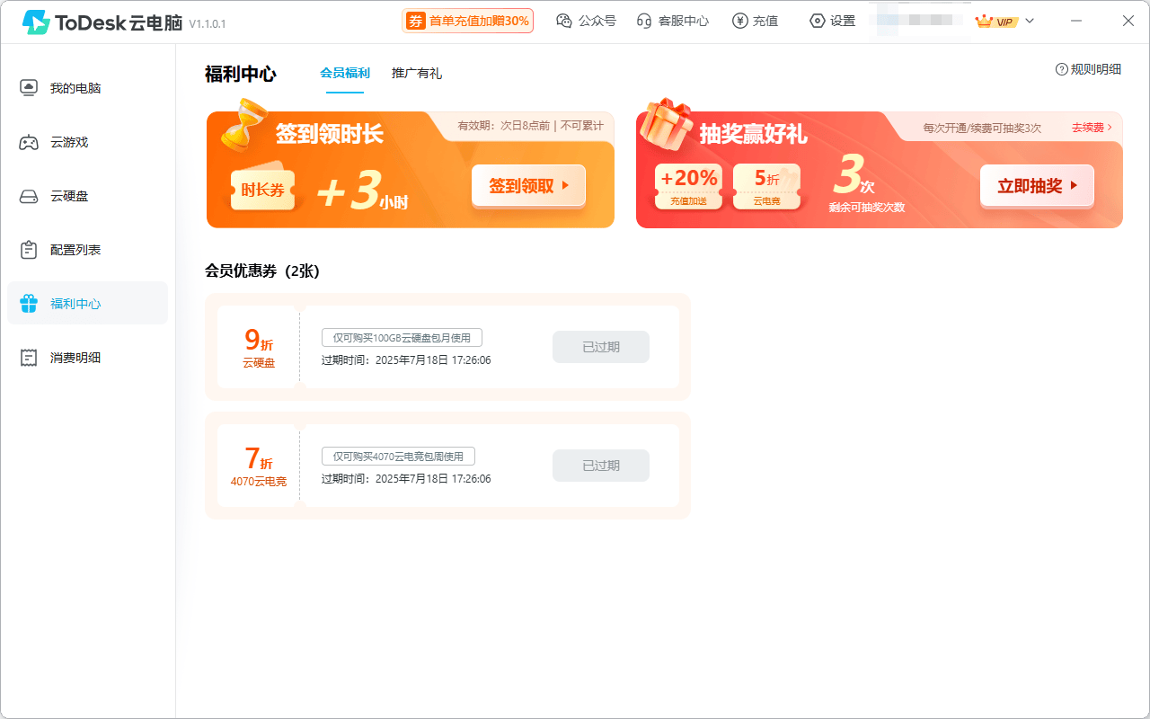This screenshot has height=719, width=1150.
Task: Expand the VIP dropdown chevron
Action: [1030, 20]
